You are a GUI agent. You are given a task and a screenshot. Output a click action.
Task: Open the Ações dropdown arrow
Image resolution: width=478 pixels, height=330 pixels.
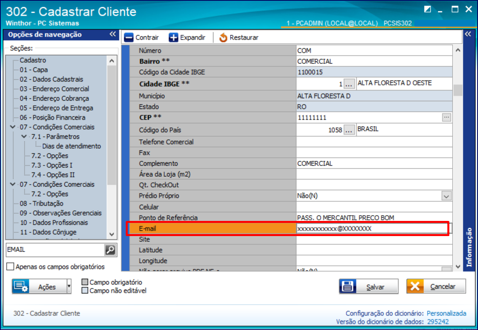pyautogui.click(x=69, y=287)
